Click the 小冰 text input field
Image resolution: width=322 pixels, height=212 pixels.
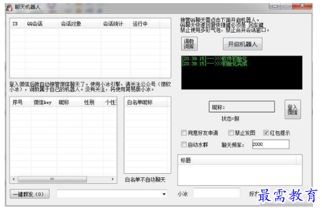click(x=217, y=193)
